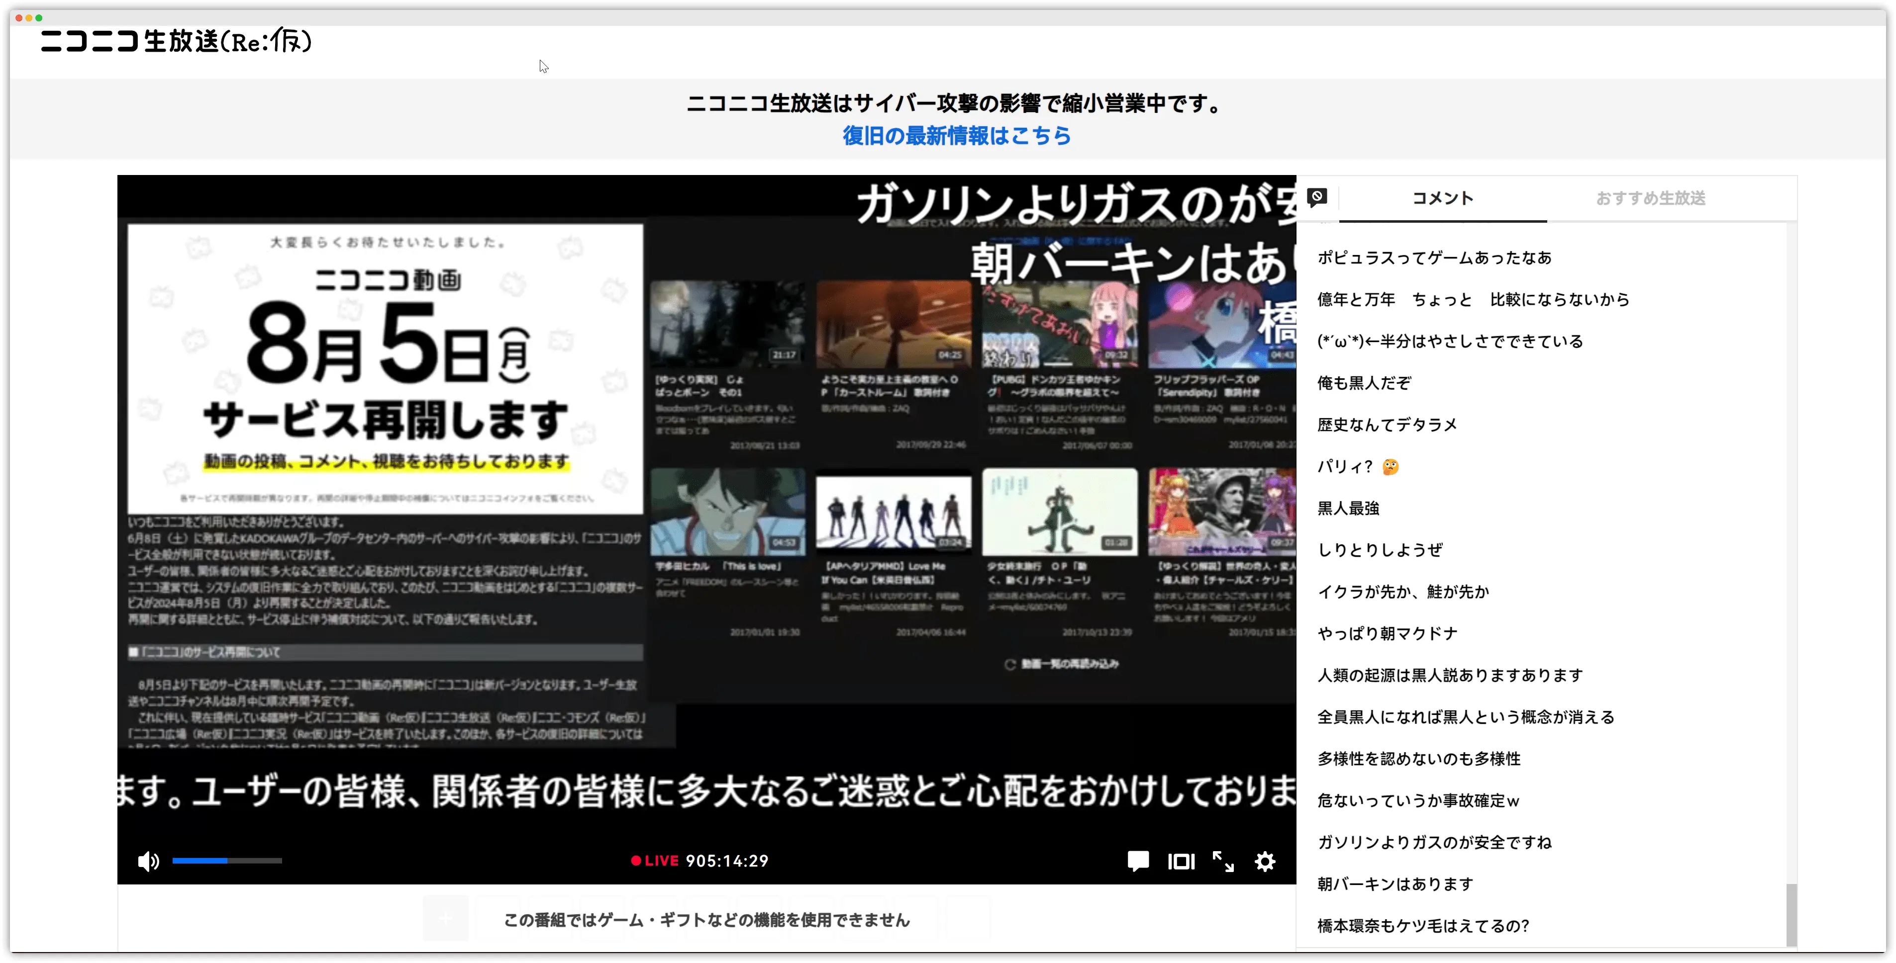Image resolution: width=1896 pixels, height=963 pixels.
Task: Click the macOS green zoom window button
Action: pyautogui.click(x=39, y=18)
